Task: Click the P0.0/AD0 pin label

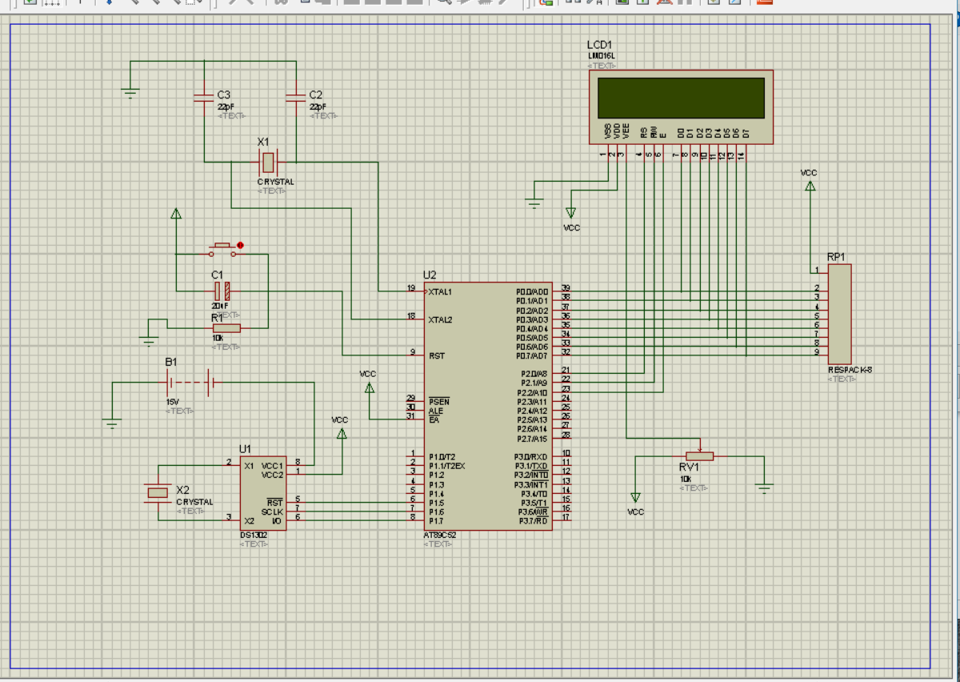Action: coord(533,291)
